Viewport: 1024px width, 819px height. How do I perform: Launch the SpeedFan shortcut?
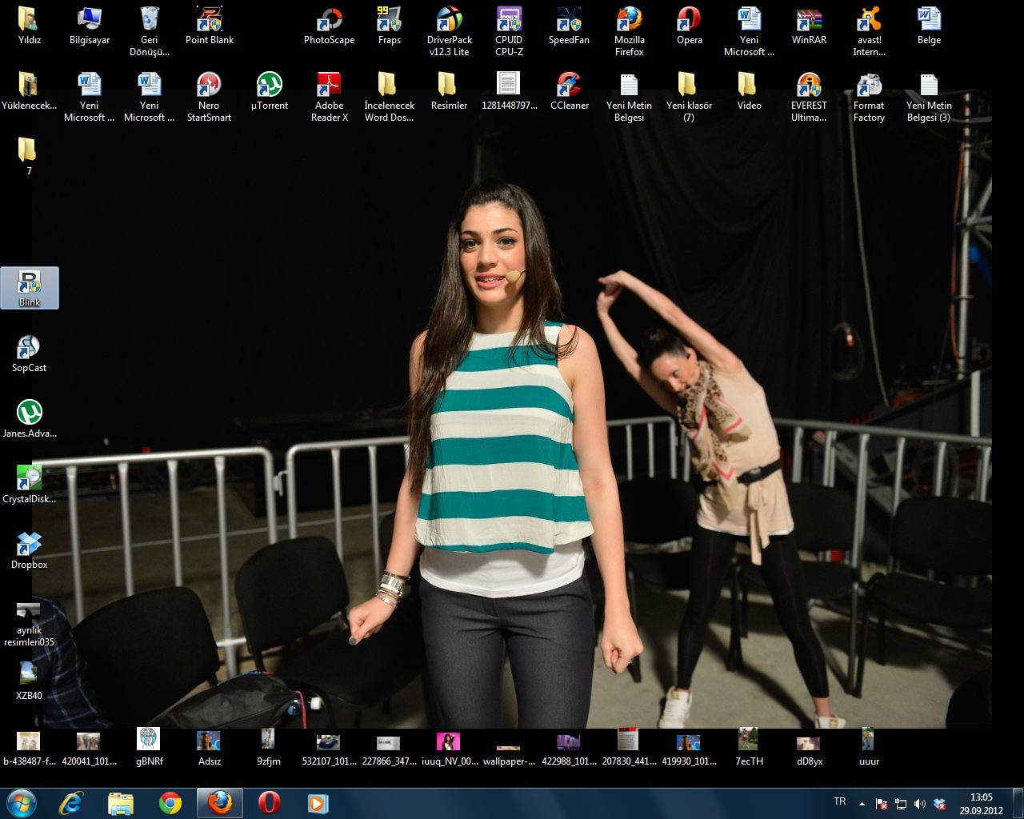pyautogui.click(x=569, y=25)
